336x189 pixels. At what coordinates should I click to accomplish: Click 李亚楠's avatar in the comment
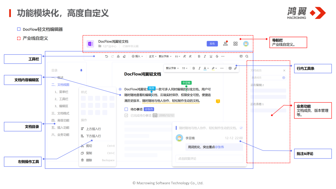(180, 138)
